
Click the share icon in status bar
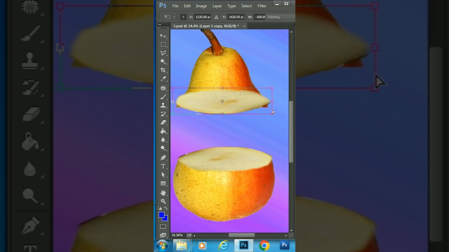click(189, 235)
